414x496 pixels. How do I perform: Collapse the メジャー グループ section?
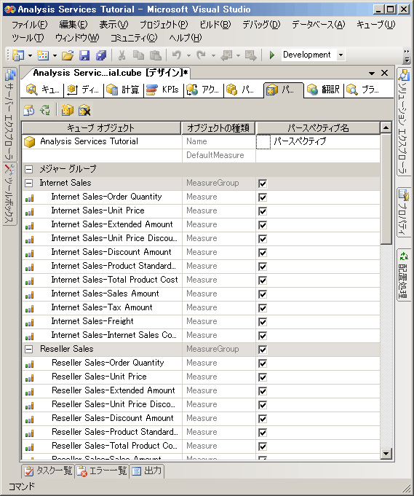pos(29,169)
